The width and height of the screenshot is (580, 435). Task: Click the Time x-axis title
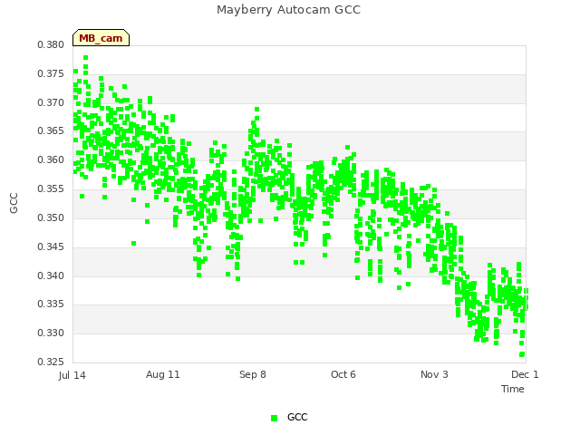click(x=513, y=389)
